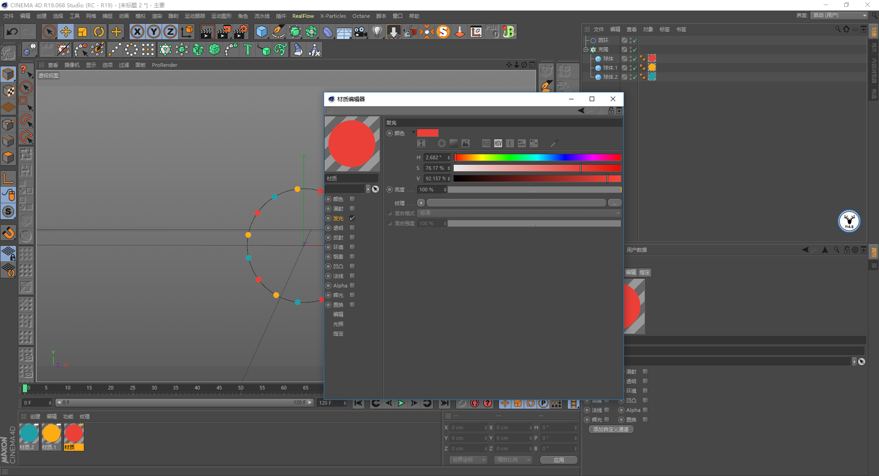Enable the 颜色 channel checkbox
879x476 pixels.
pos(352,199)
